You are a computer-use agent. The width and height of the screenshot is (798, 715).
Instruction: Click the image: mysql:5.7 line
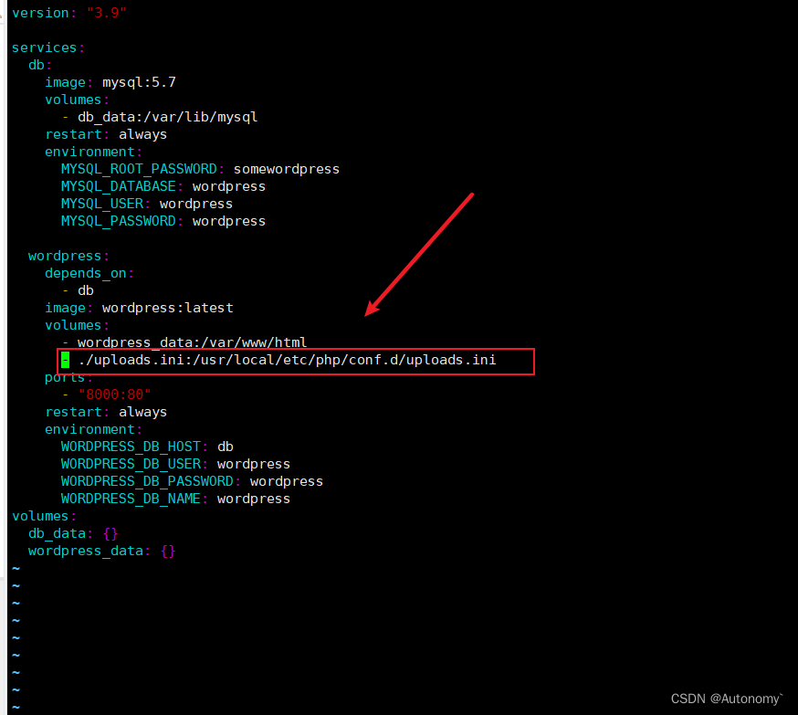tap(110, 82)
